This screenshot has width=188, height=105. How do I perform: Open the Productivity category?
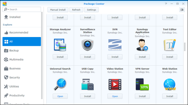(x=22, y=96)
